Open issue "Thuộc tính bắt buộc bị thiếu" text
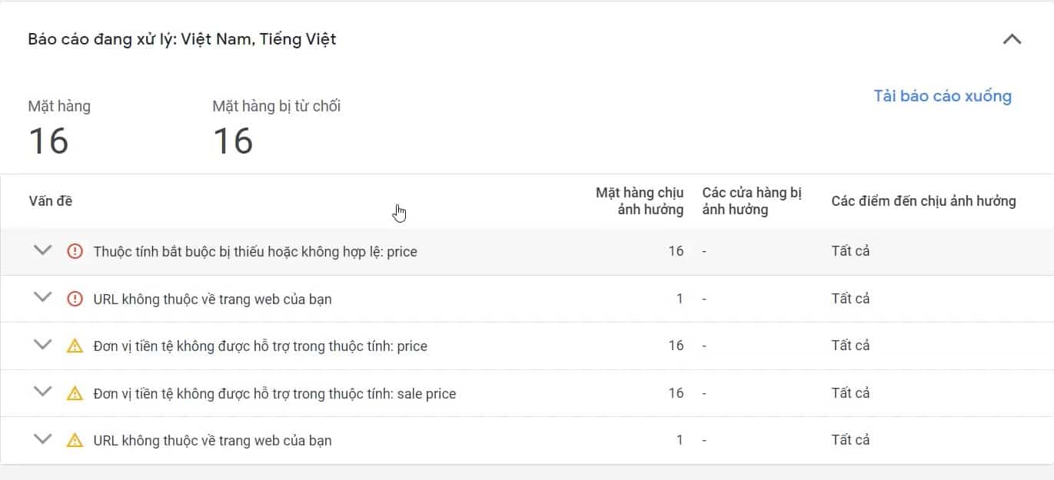 [x=254, y=251]
